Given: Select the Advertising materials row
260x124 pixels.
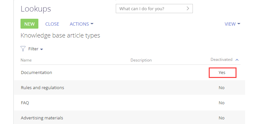Looking at the screenshot, I should [130, 117].
